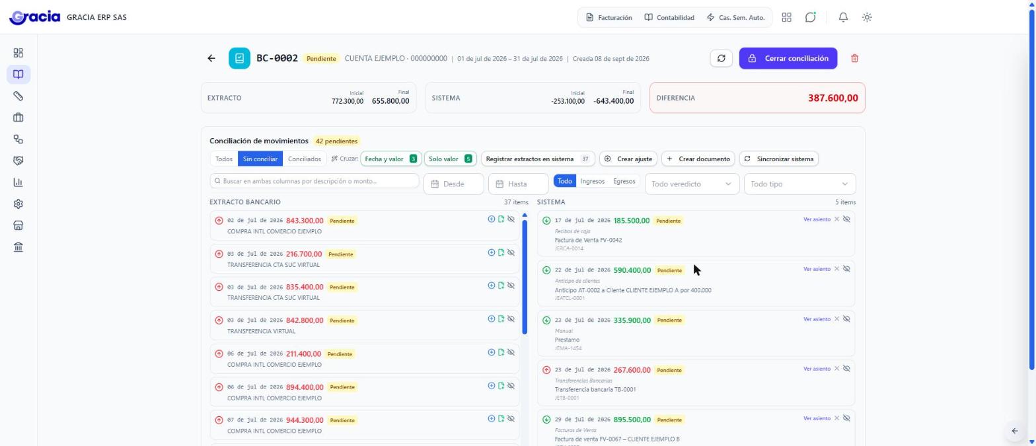1036x446 pixels.
Task: Focus the search by description or amount field
Action: tap(314, 181)
